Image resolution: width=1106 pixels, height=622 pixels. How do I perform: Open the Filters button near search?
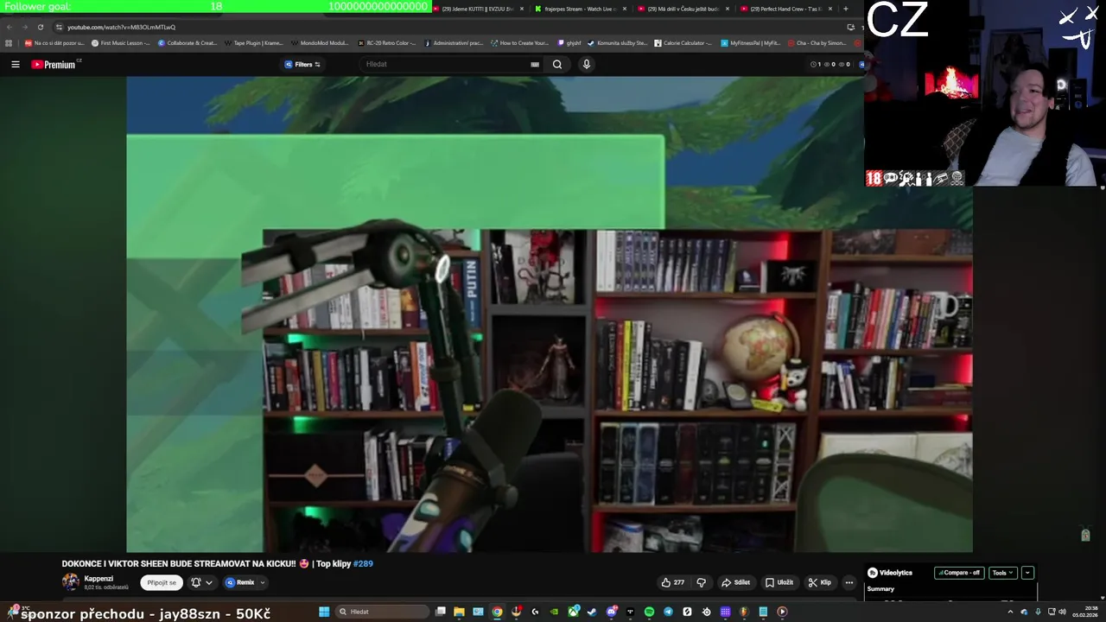(302, 64)
